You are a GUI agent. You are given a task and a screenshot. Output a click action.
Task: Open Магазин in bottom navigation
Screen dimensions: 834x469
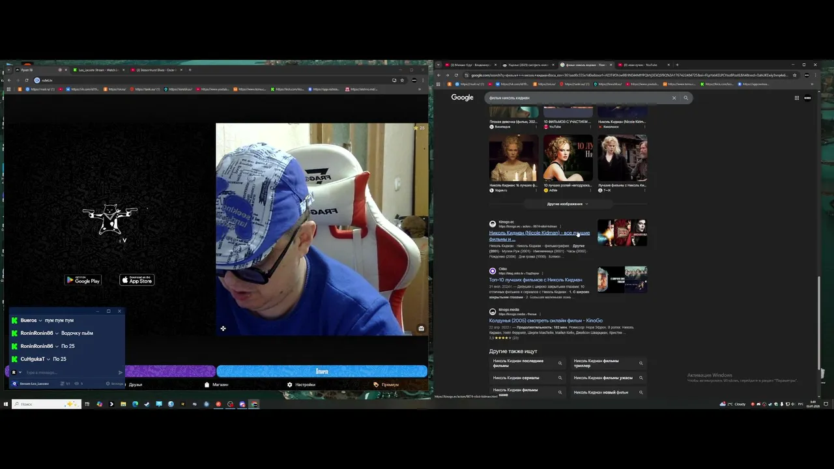pyautogui.click(x=216, y=384)
